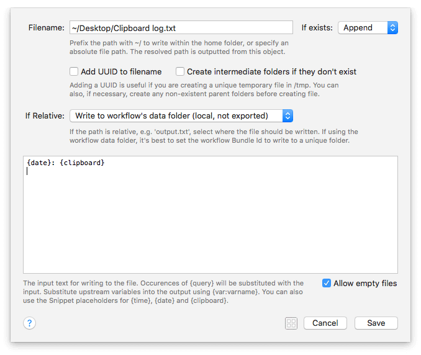The width and height of the screenshot is (421, 355).
Task: Click the blue arrows on If Relative dropdown
Action: pyautogui.click(x=287, y=116)
